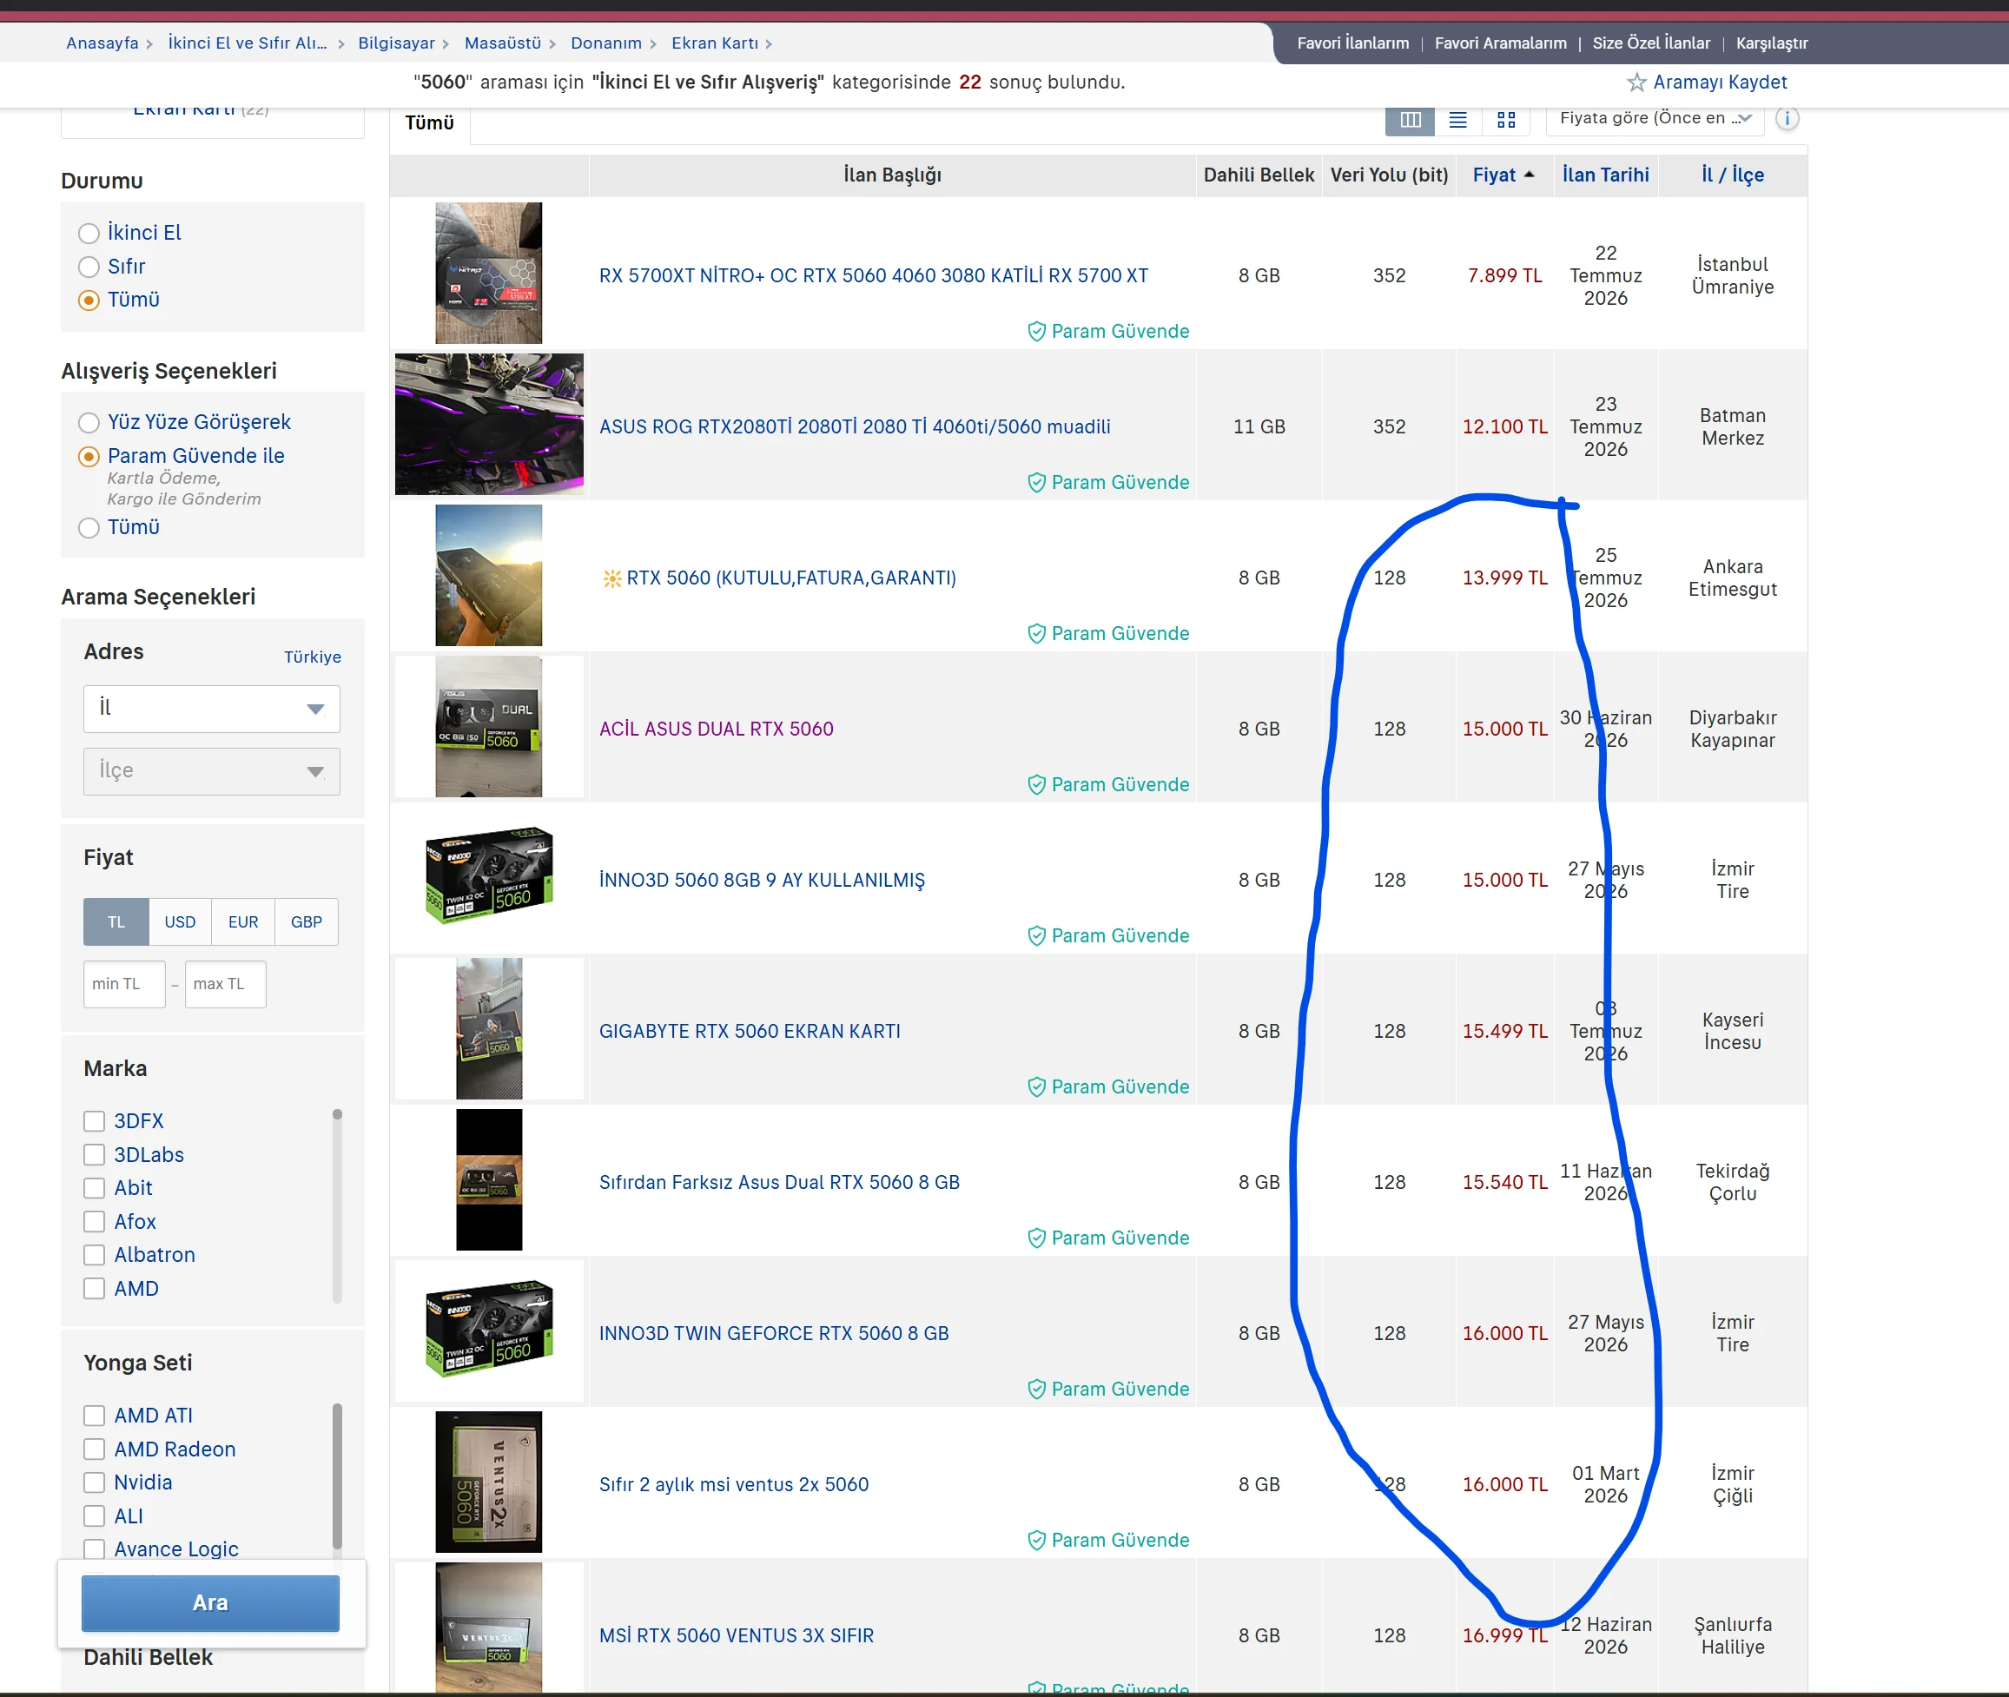Go to Ekran Kartı in the breadcrumb
This screenshot has height=1697, width=2009.
click(x=715, y=43)
